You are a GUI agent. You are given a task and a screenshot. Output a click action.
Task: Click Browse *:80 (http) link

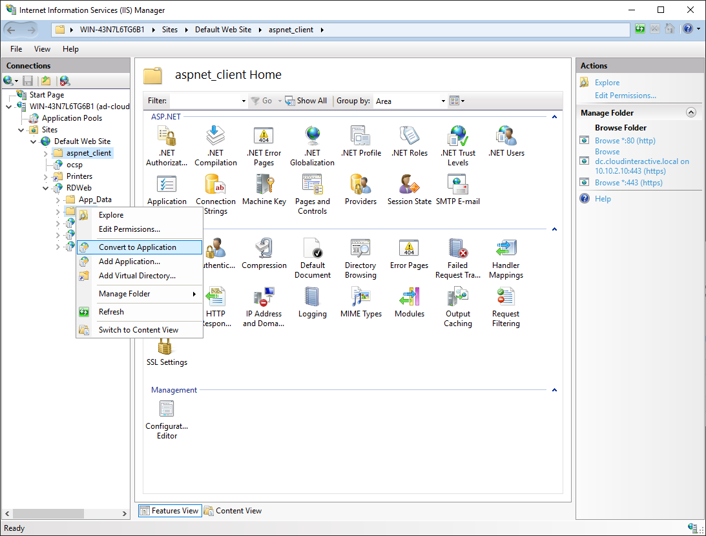click(625, 141)
